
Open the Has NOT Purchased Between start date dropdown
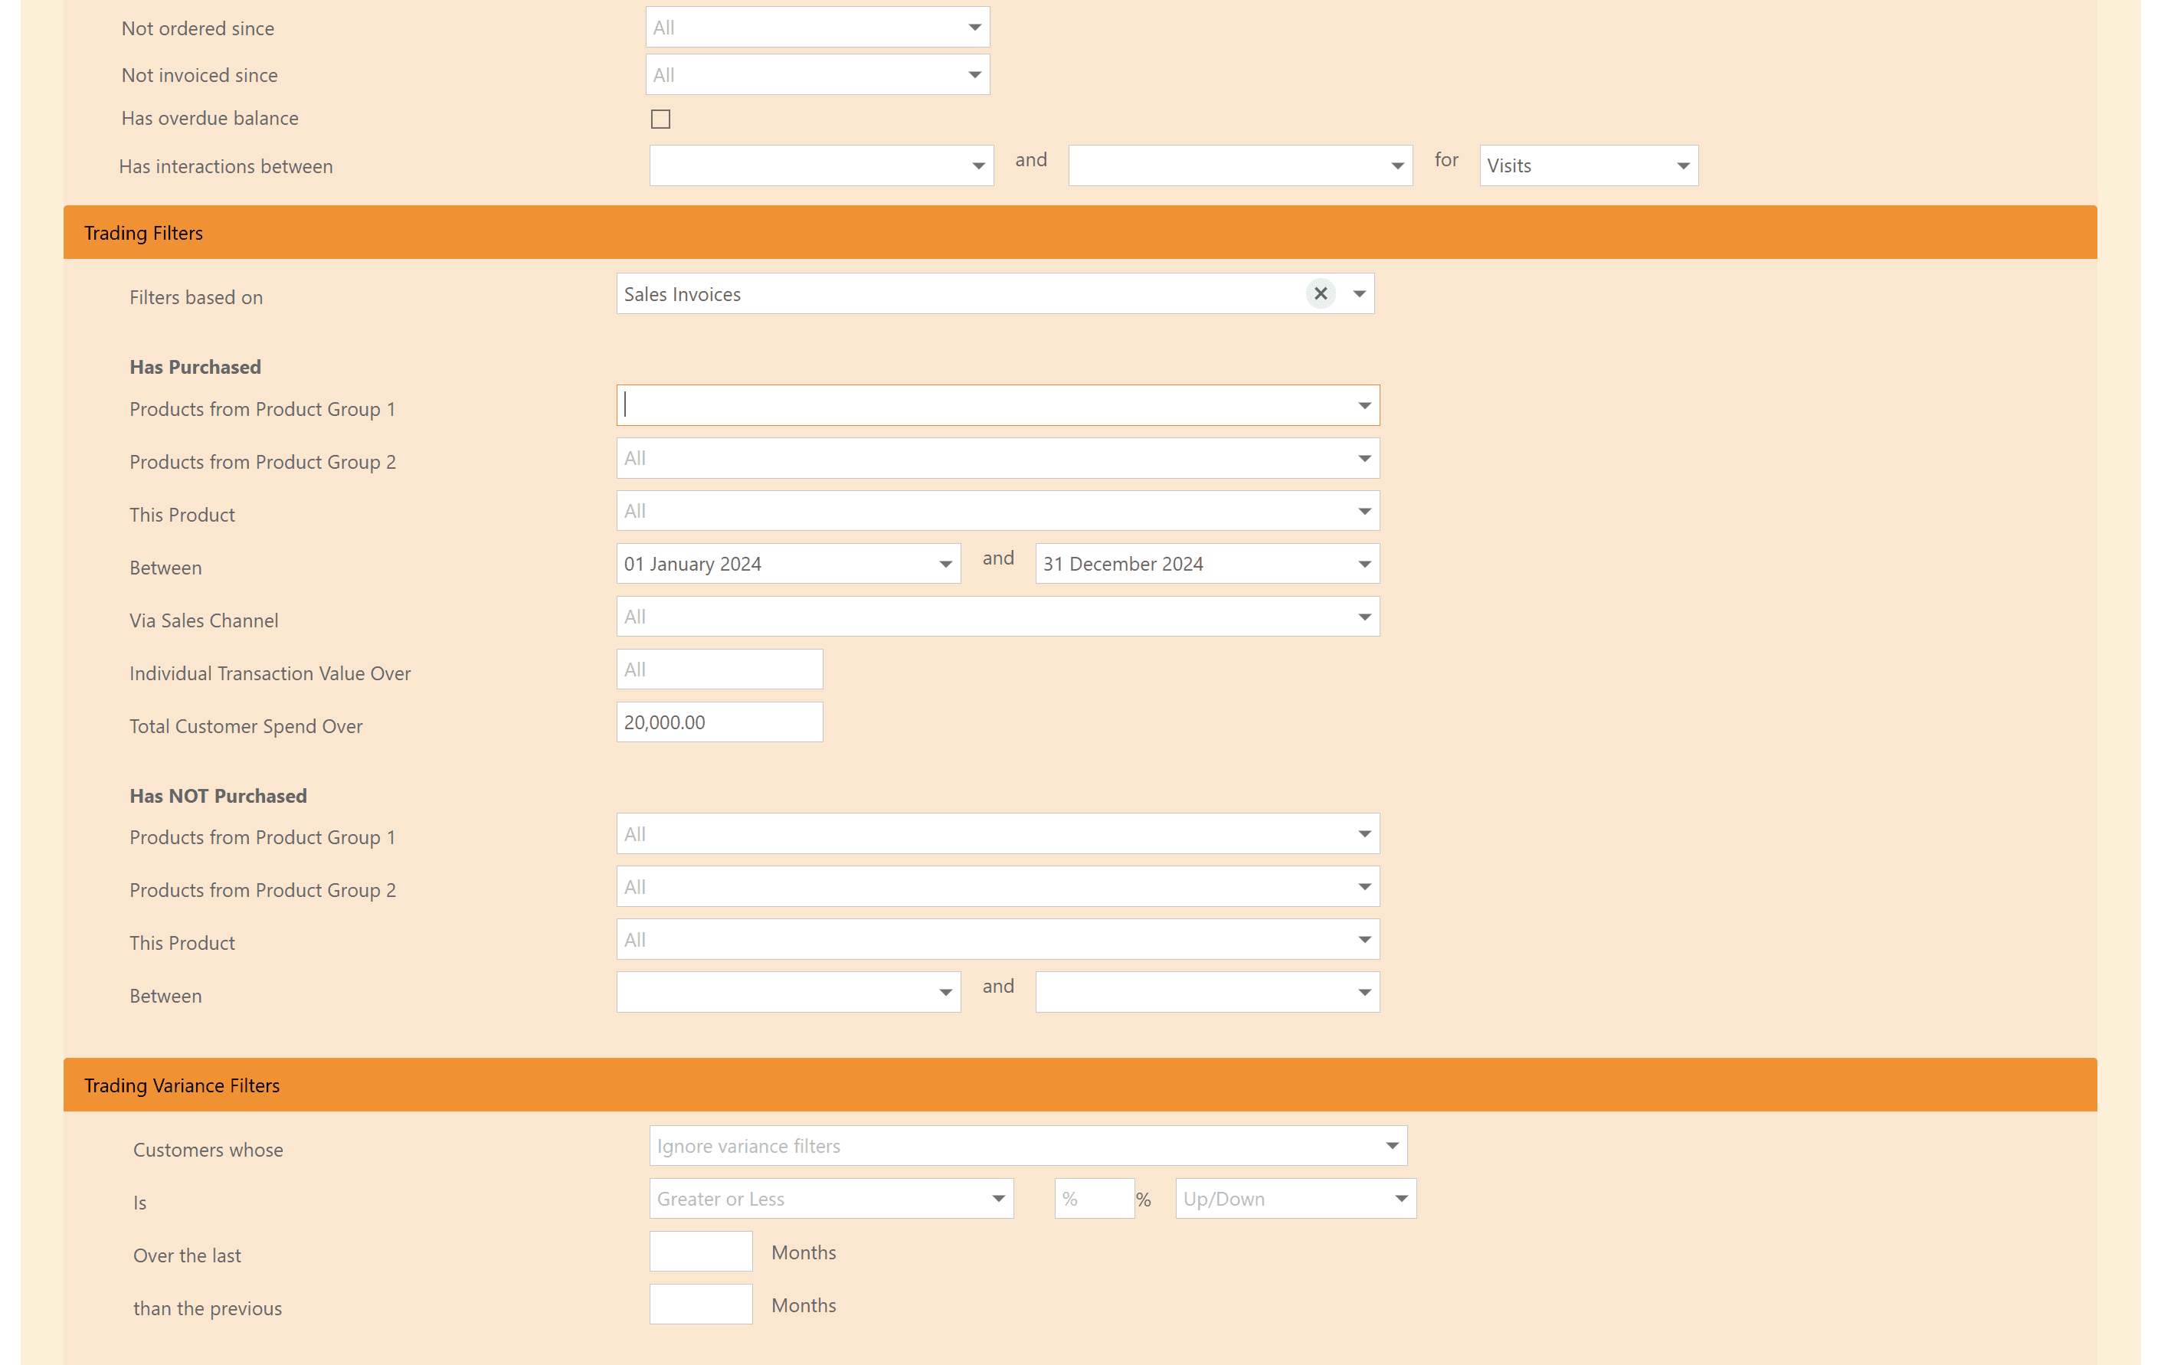[x=788, y=992]
